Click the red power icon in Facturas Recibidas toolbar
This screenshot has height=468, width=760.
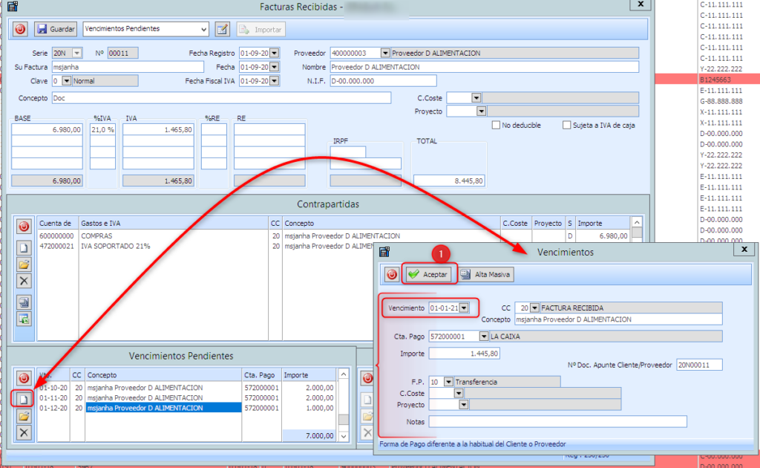coord(20,29)
